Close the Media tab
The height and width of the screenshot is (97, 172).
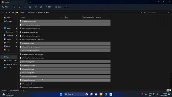(x=26, y=2)
